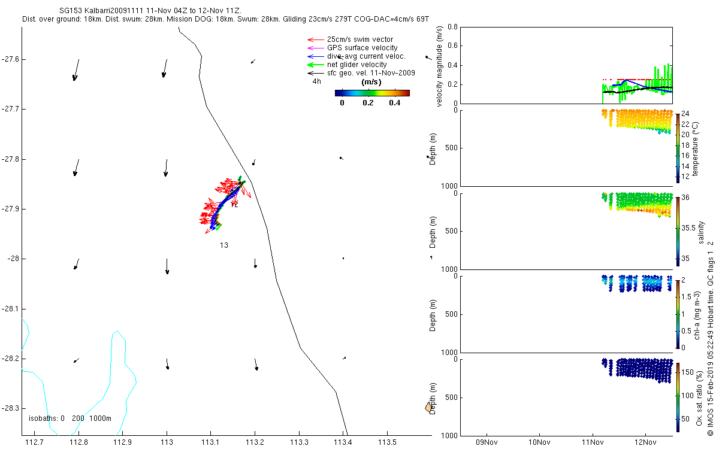Click the title 'SG153 Kalbarri20091111 11-Nov 04Z to 12-Nov 11Z.'
The height and width of the screenshot is (449, 719).
pyautogui.click(x=152, y=11)
